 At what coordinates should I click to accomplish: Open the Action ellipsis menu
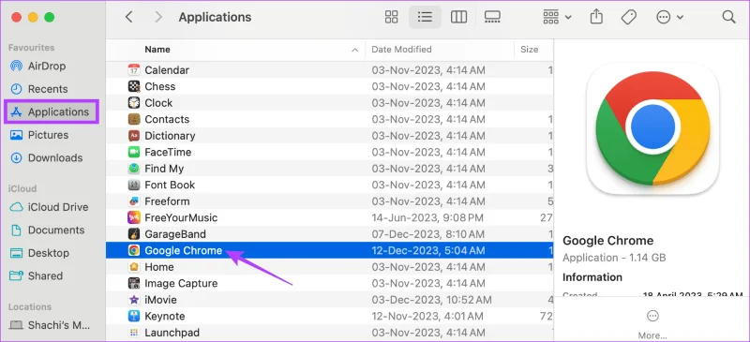(x=669, y=17)
